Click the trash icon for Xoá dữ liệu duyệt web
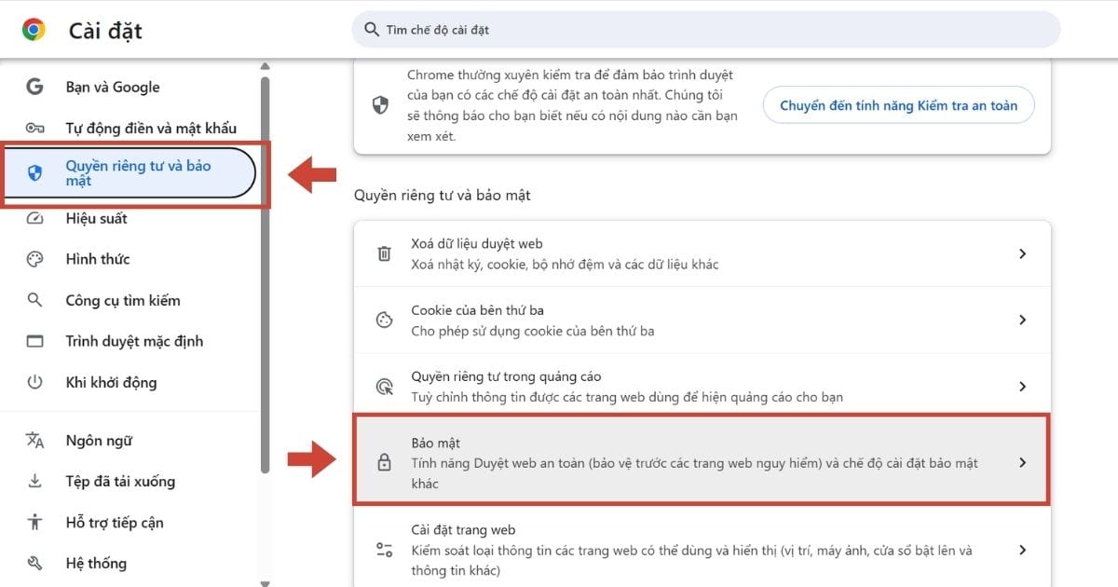 [384, 253]
